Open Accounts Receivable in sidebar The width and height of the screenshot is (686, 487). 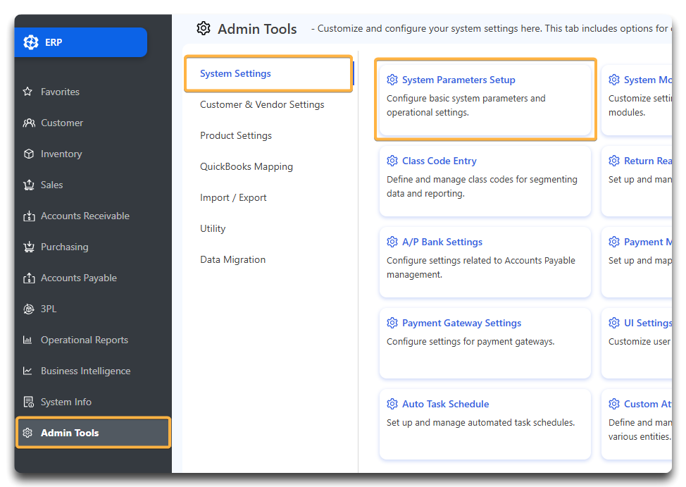tap(85, 216)
